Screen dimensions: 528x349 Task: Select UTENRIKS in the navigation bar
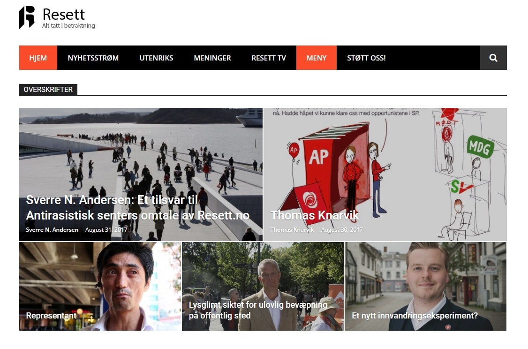point(156,58)
